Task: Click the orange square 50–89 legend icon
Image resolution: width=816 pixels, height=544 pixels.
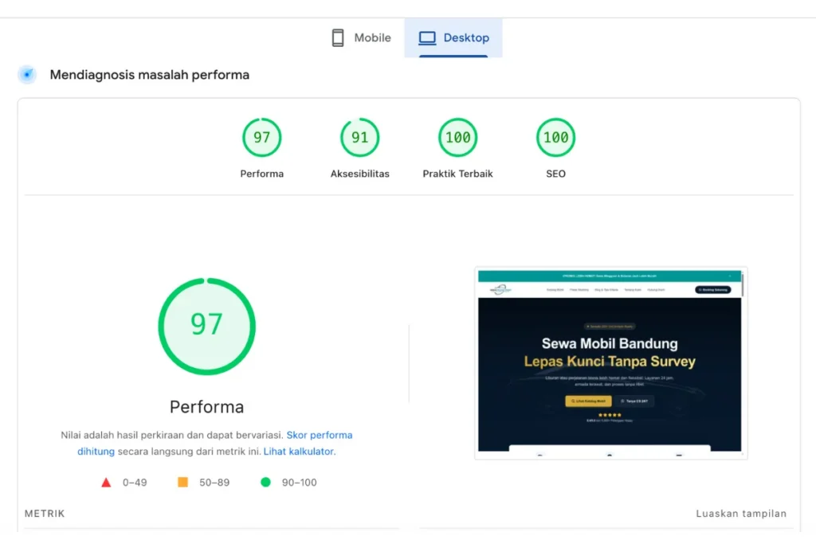Action: coord(182,482)
